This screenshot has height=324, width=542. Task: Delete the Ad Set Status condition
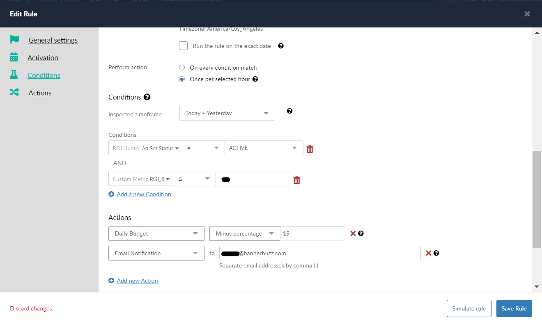click(310, 149)
